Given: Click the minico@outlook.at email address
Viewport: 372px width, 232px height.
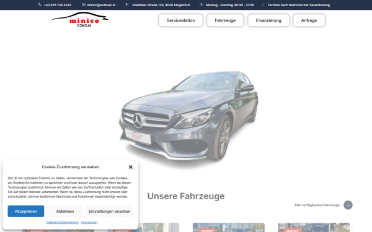Looking at the screenshot, I should click(101, 5).
